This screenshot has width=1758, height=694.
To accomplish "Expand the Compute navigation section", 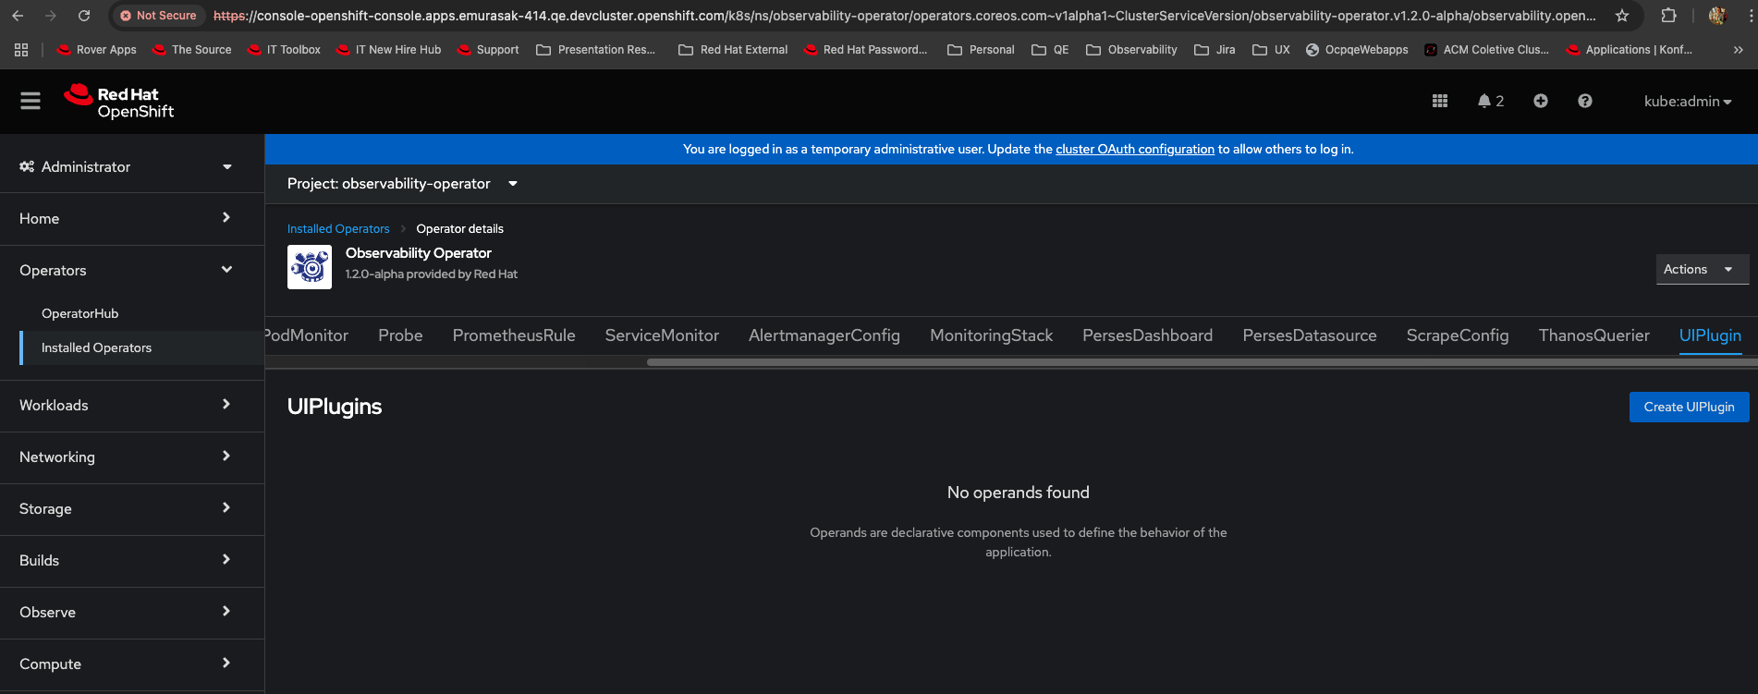I will coord(132,664).
